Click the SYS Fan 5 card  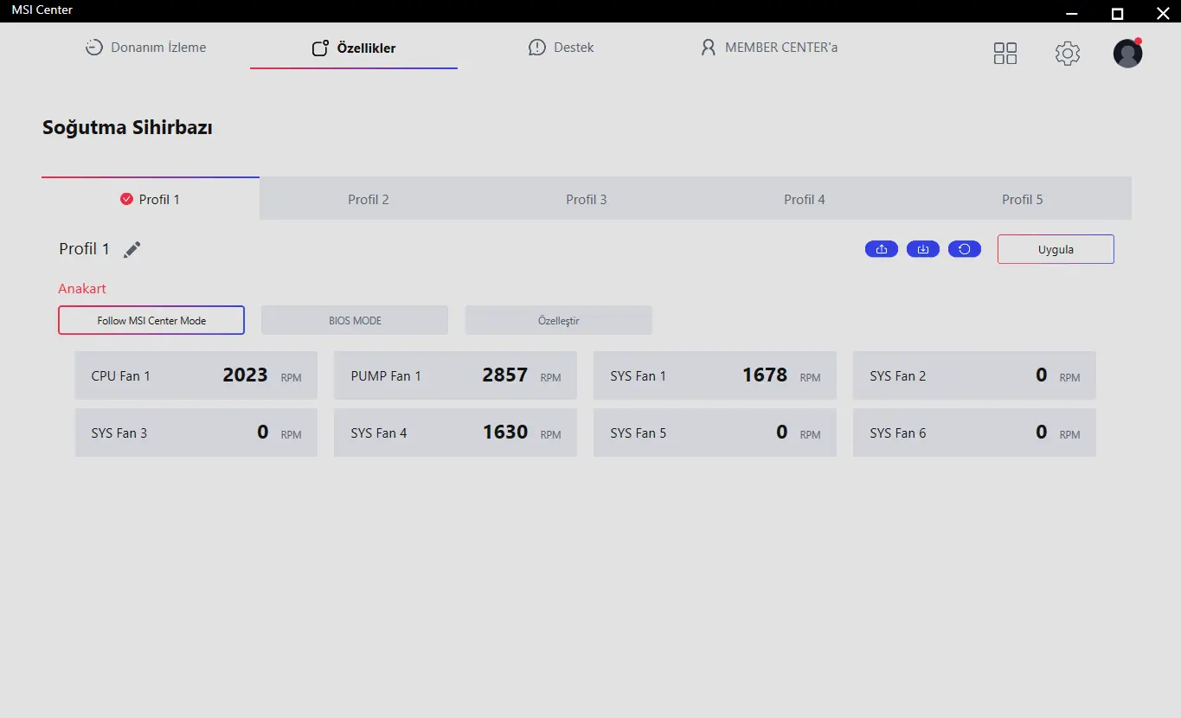715,433
